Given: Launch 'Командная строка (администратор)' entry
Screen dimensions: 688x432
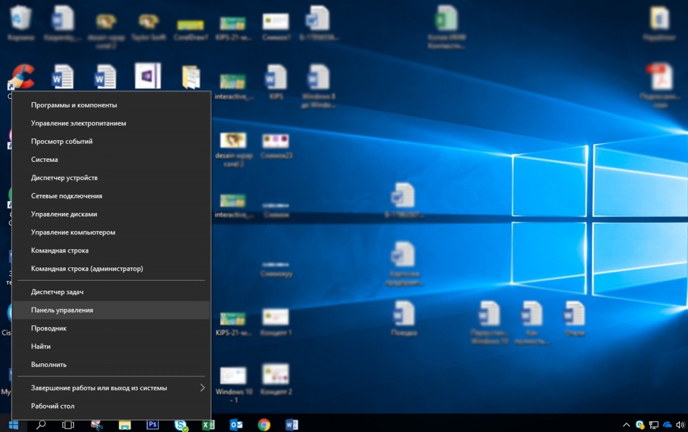Looking at the screenshot, I should point(112,269).
